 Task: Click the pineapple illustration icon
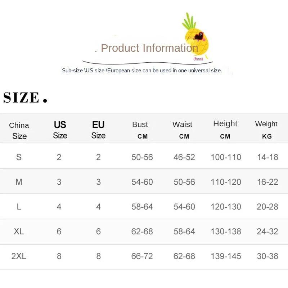coord(196,34)
